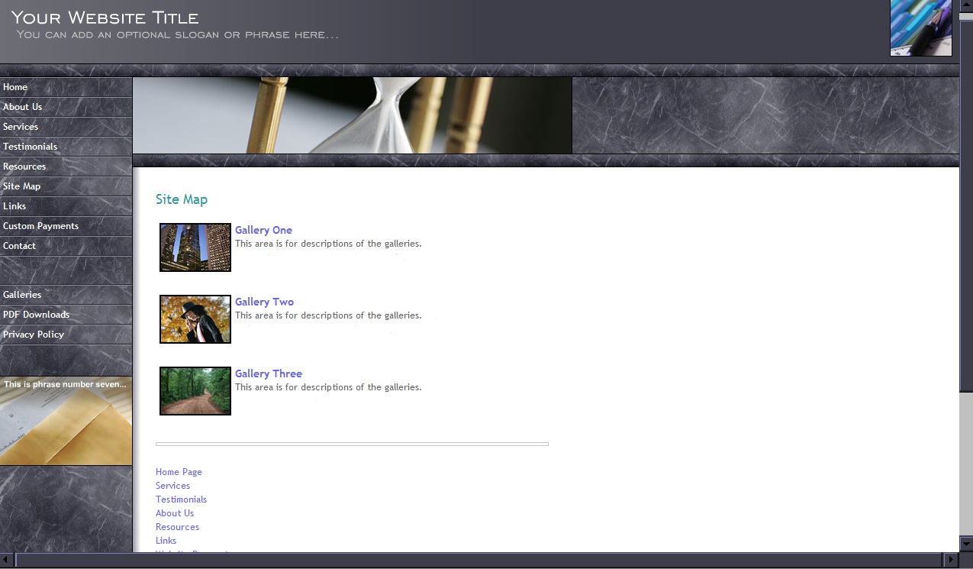
Task: Open the Galleries menu item
Action: coord(66,295)
